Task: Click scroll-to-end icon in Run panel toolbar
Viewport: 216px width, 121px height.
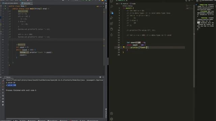Action: pyautogui.click(x=3, y=98)
